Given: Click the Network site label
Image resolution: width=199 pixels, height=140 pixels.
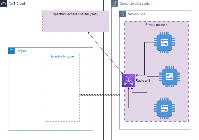Looking at the screenshot, I should click(136, 14).
